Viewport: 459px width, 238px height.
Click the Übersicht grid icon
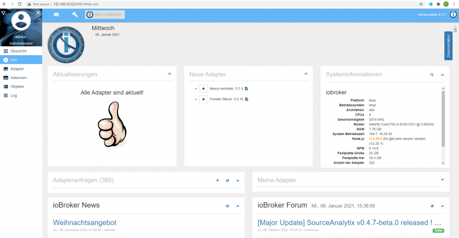click(6, 51)
